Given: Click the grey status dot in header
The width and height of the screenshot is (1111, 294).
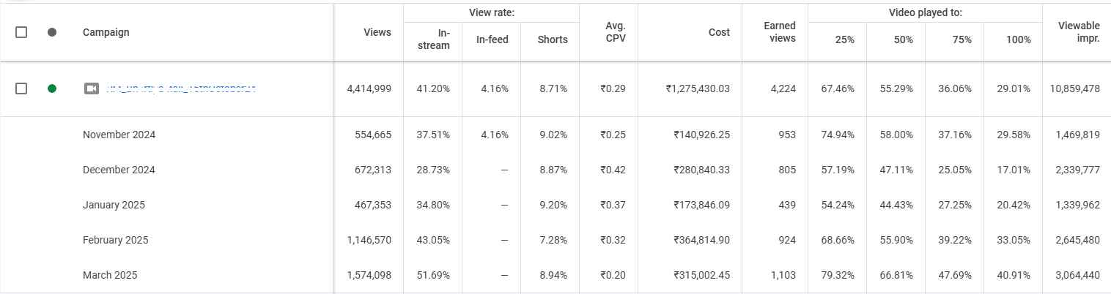Looking at the screenshot, I should (x=52, y=32).
